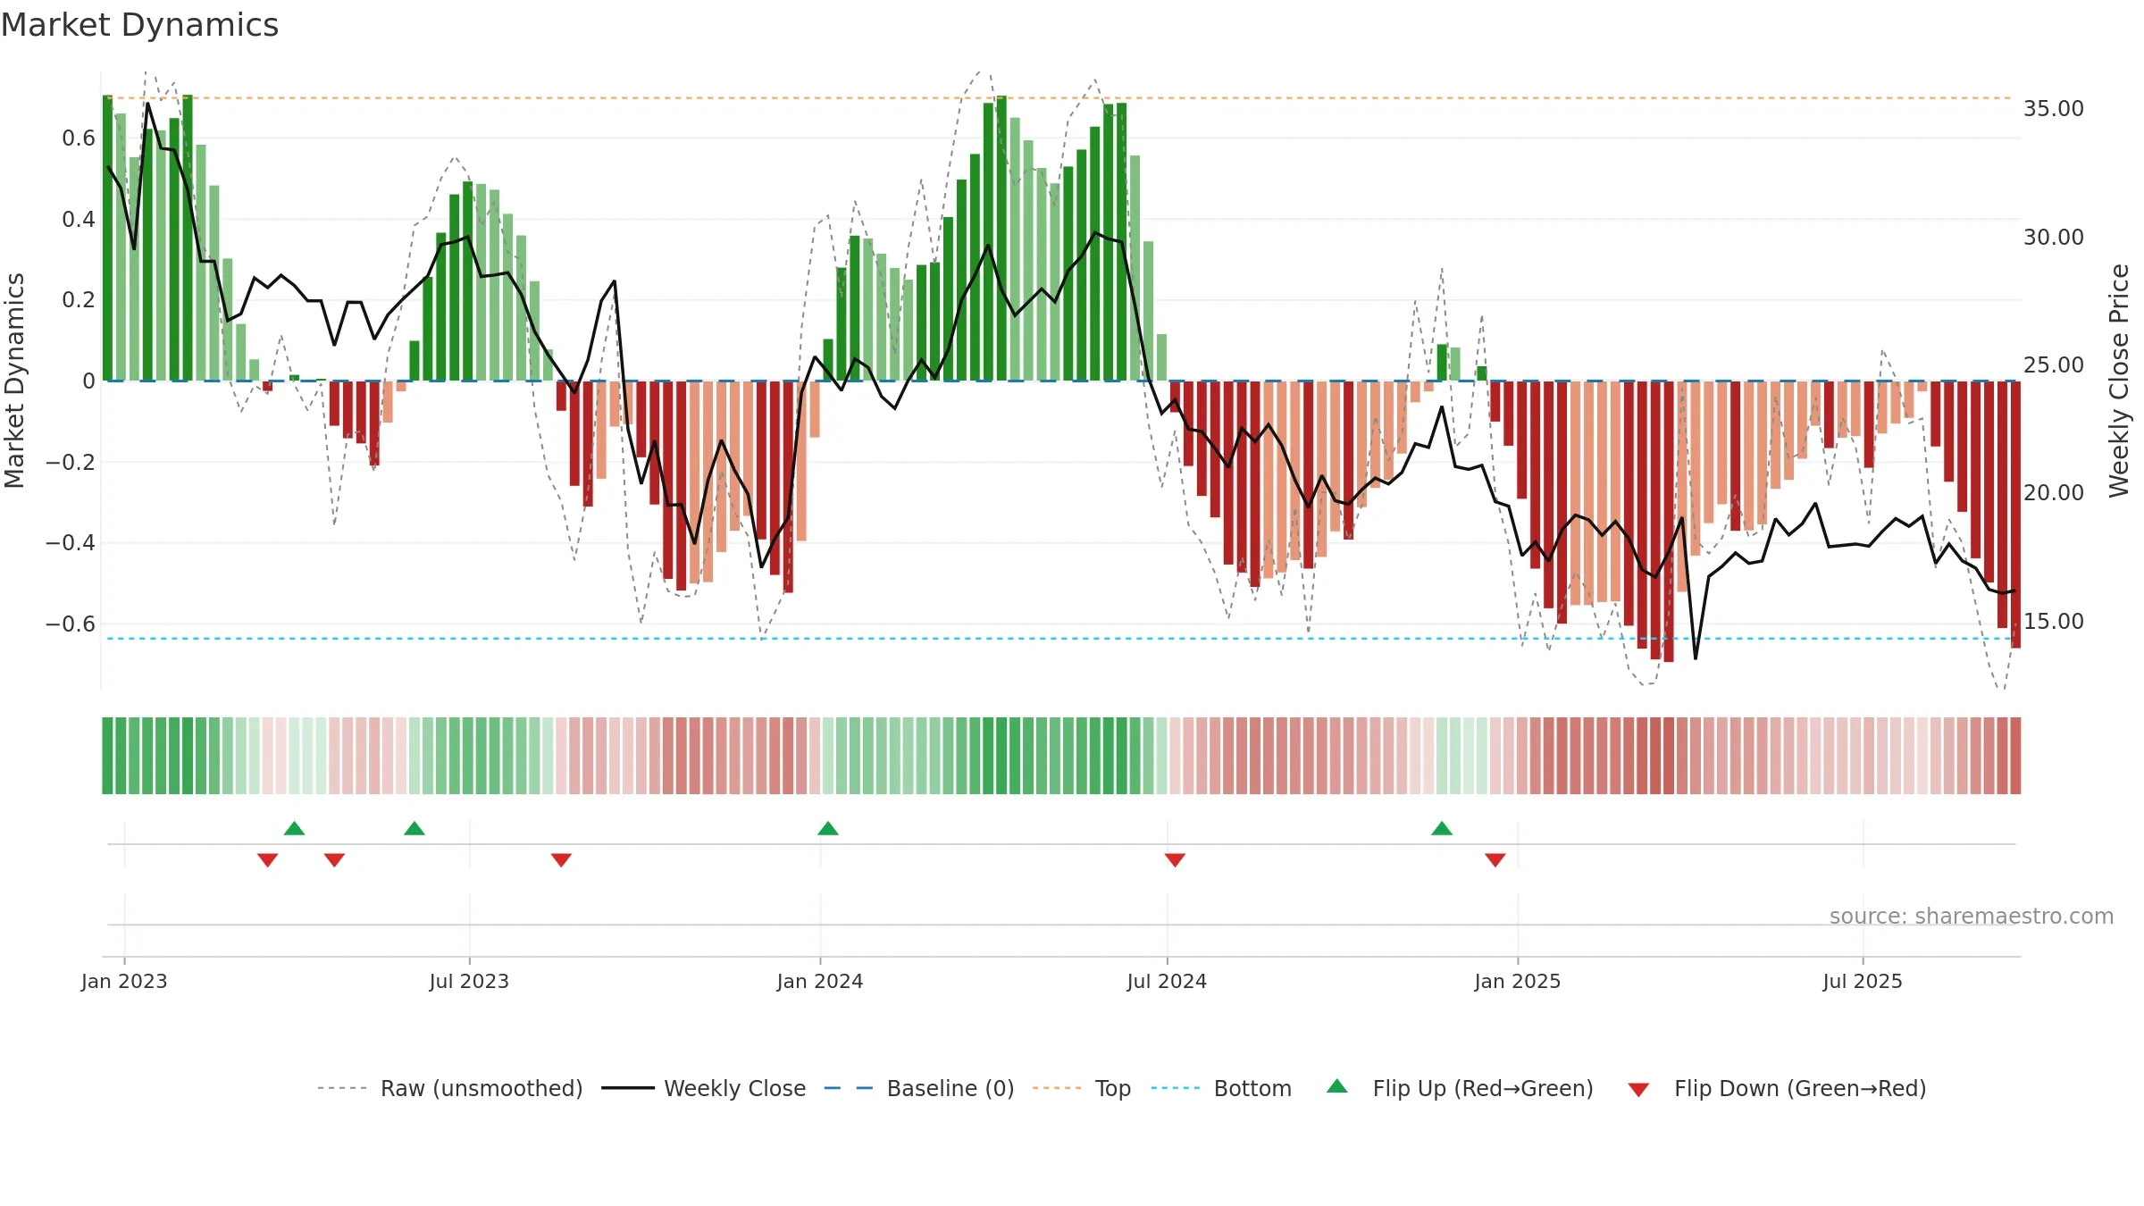Click the Market Dynamics vertical axis title

[x=14, y=381]
